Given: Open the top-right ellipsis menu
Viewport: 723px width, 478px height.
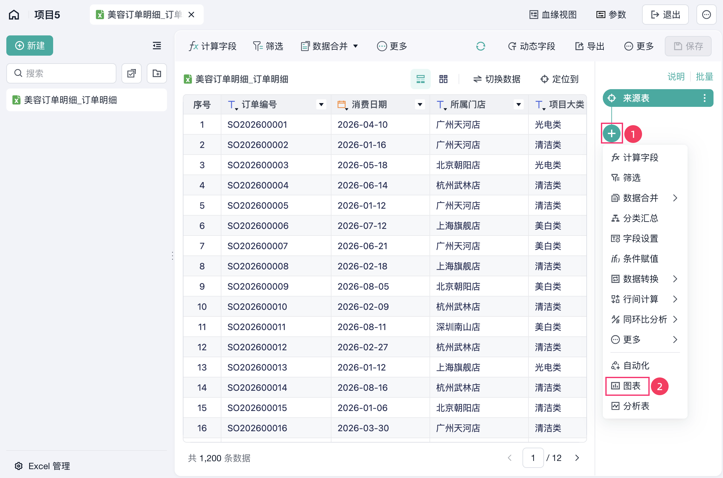Looking at the screenshot, I should pyautogui.click(x=707, y=15).
